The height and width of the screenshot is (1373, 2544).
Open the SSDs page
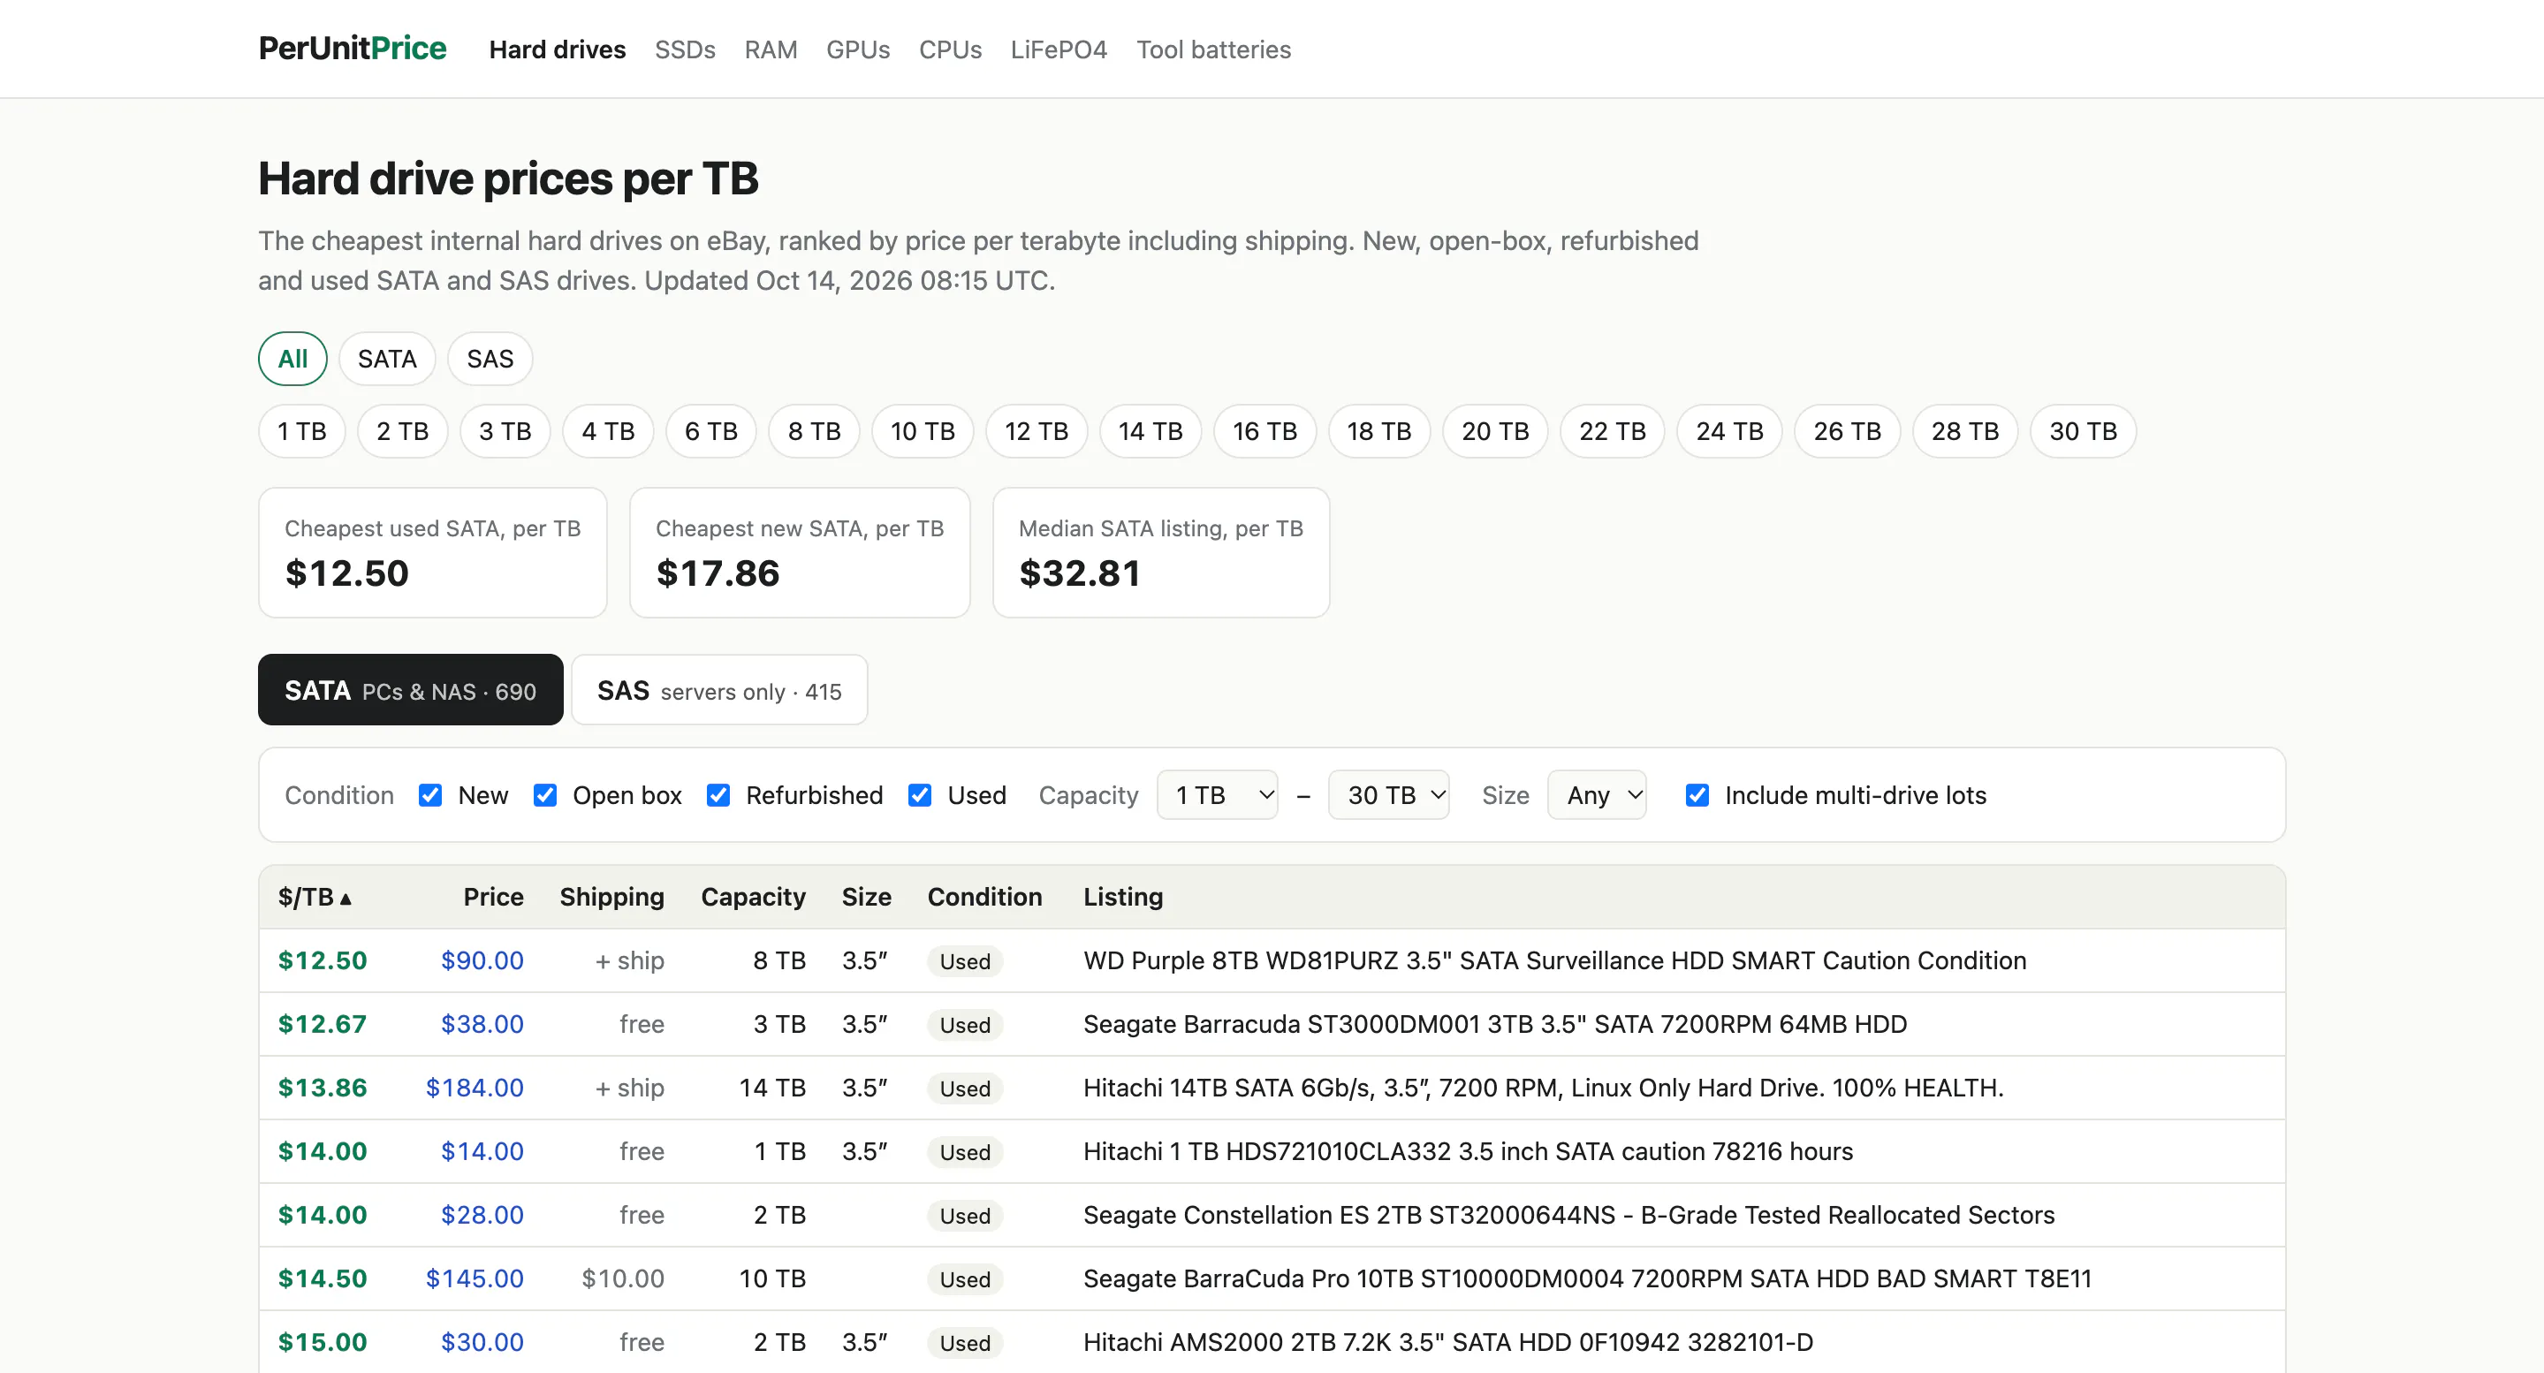tap(685, 49)
